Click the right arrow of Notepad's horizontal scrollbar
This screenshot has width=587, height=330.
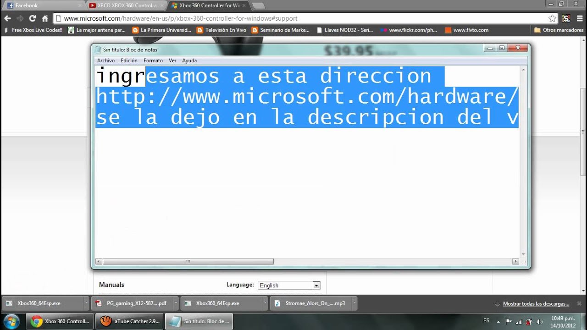(515, 261)
